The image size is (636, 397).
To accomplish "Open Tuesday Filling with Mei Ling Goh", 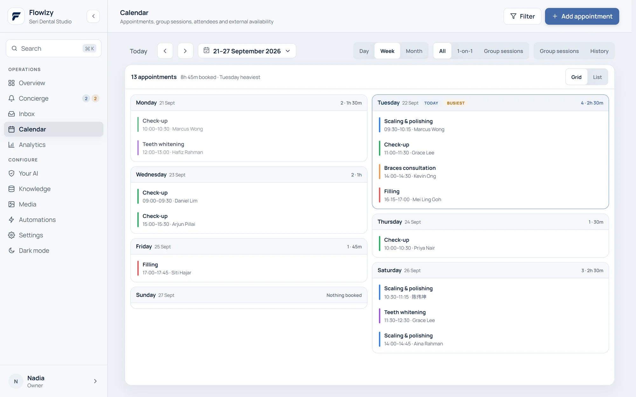I will pyautogui.click(x=490, y=195).
